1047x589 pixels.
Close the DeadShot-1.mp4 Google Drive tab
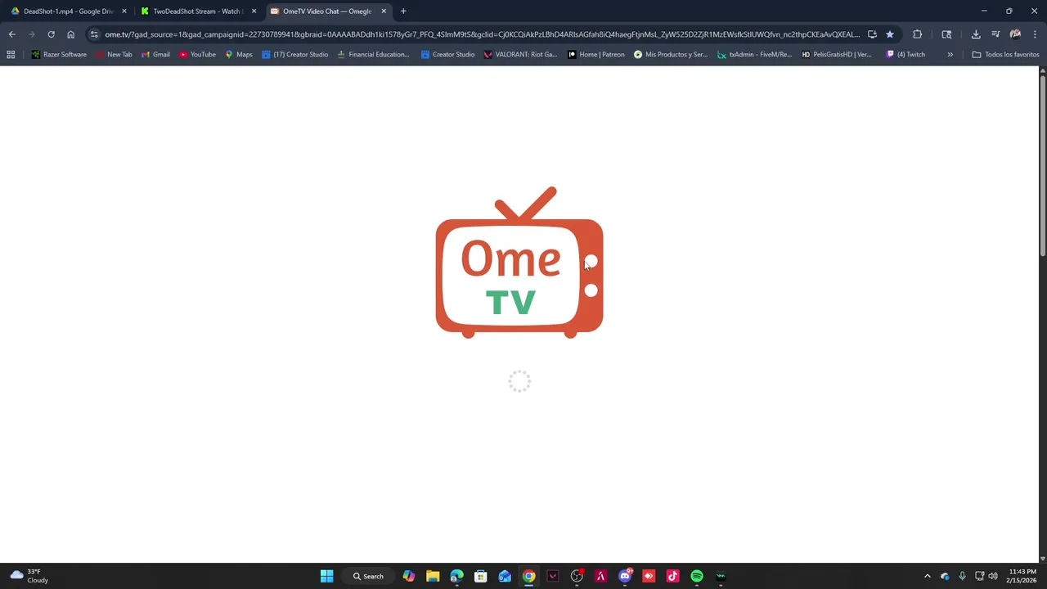point(124,11)
